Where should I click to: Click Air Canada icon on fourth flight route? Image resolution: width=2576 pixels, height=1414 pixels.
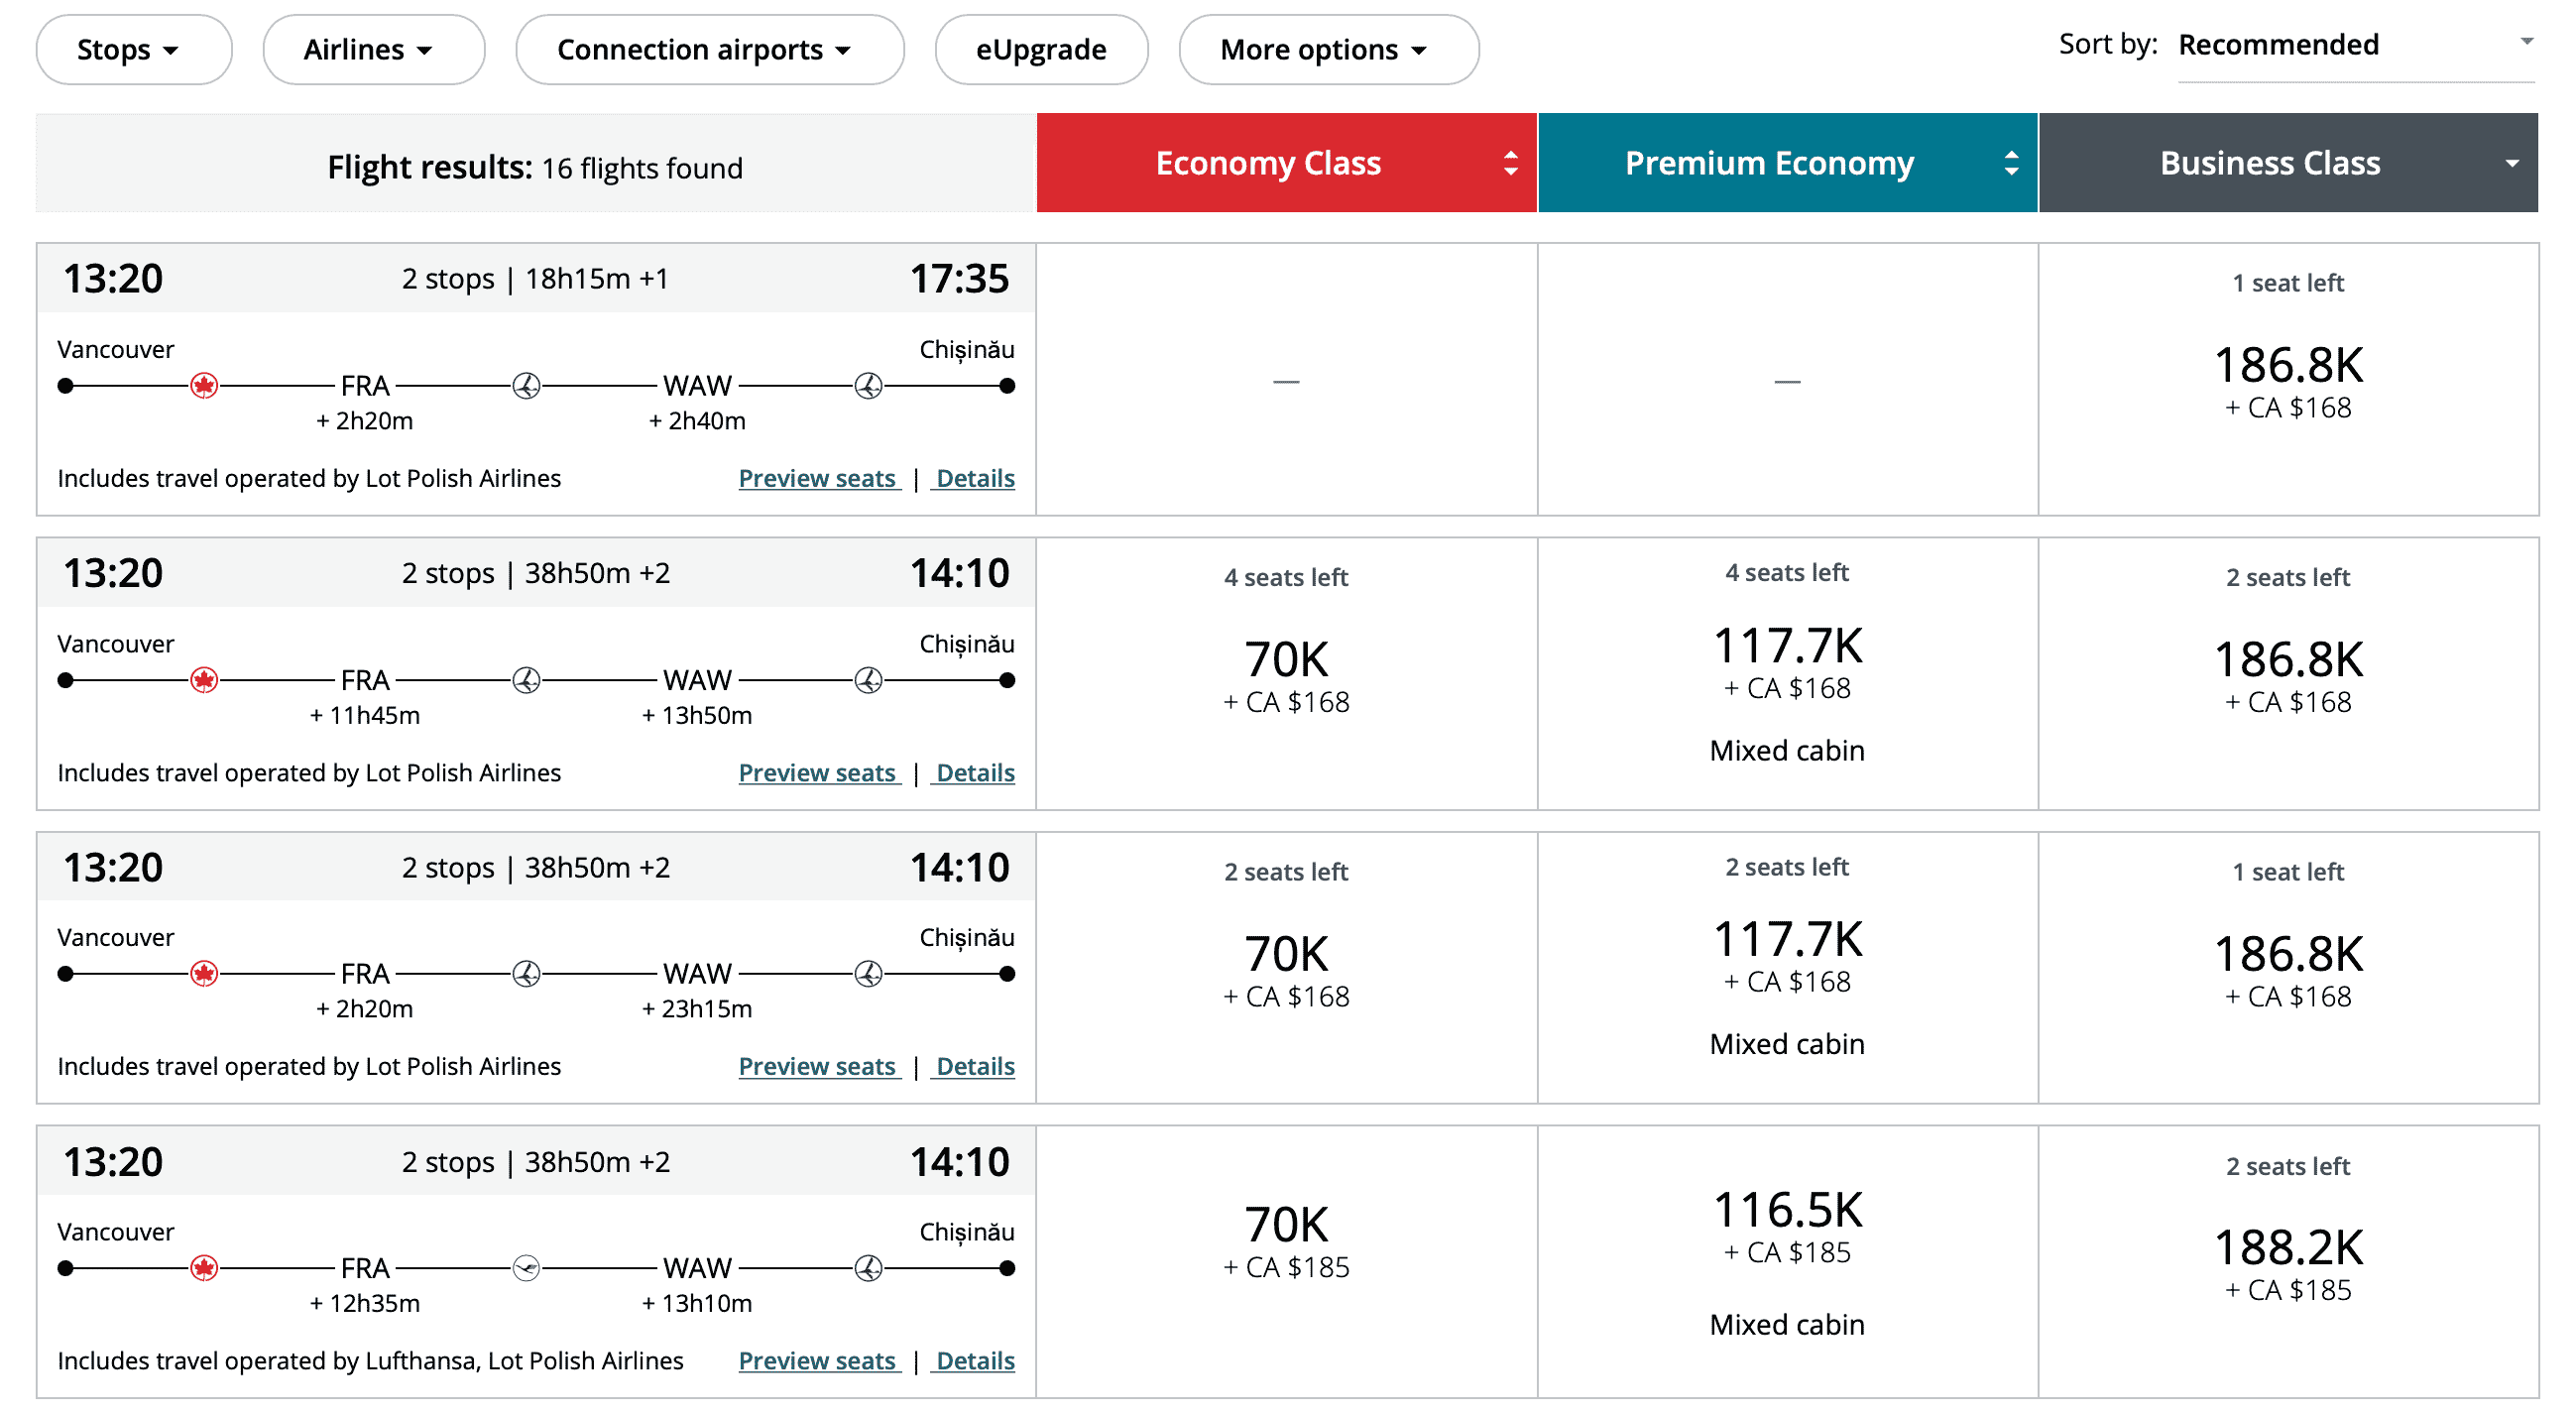point(204,1269)
